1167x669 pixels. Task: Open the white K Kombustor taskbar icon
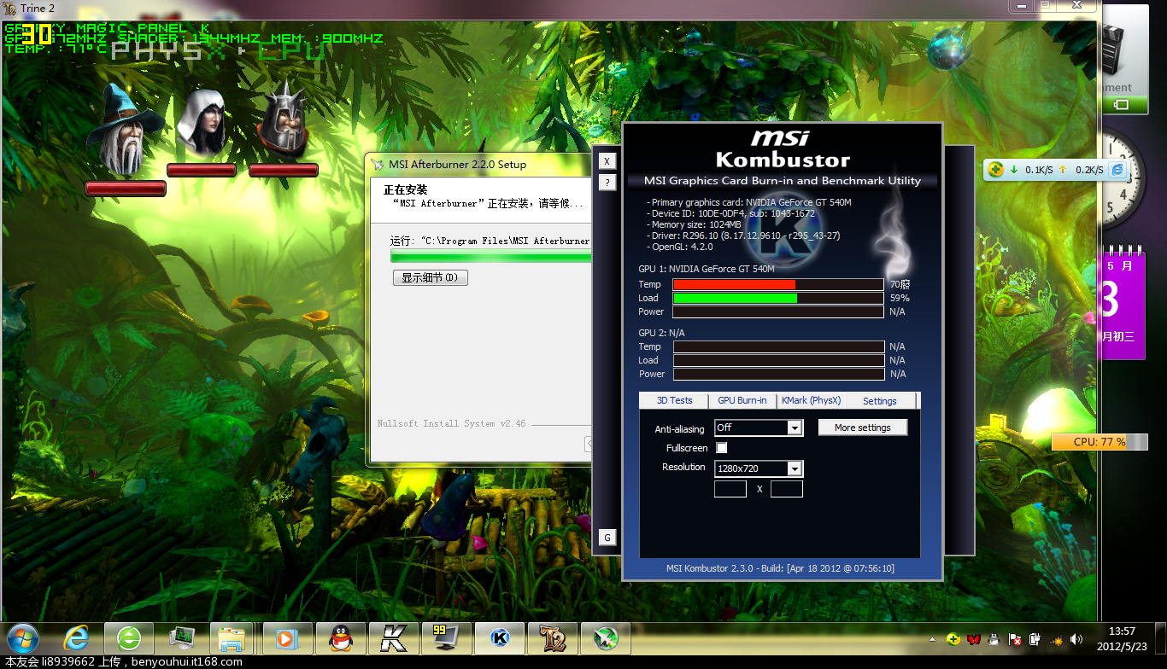click(394, 638)
